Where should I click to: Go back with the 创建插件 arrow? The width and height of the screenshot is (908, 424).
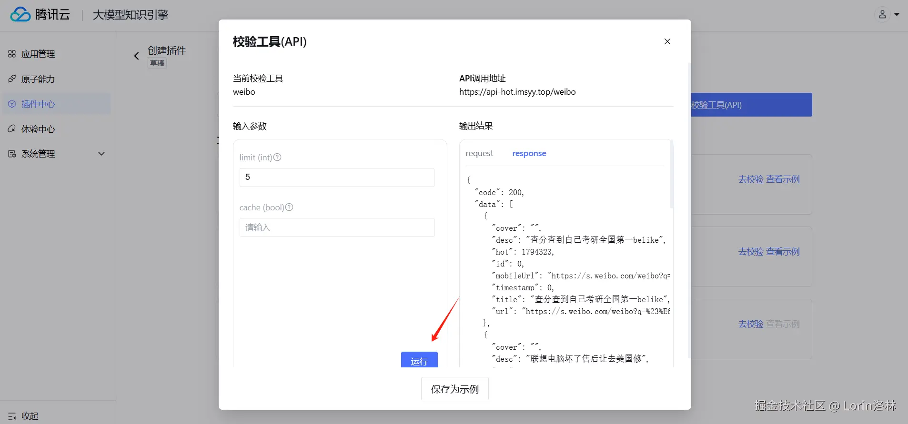click(136, 56)
